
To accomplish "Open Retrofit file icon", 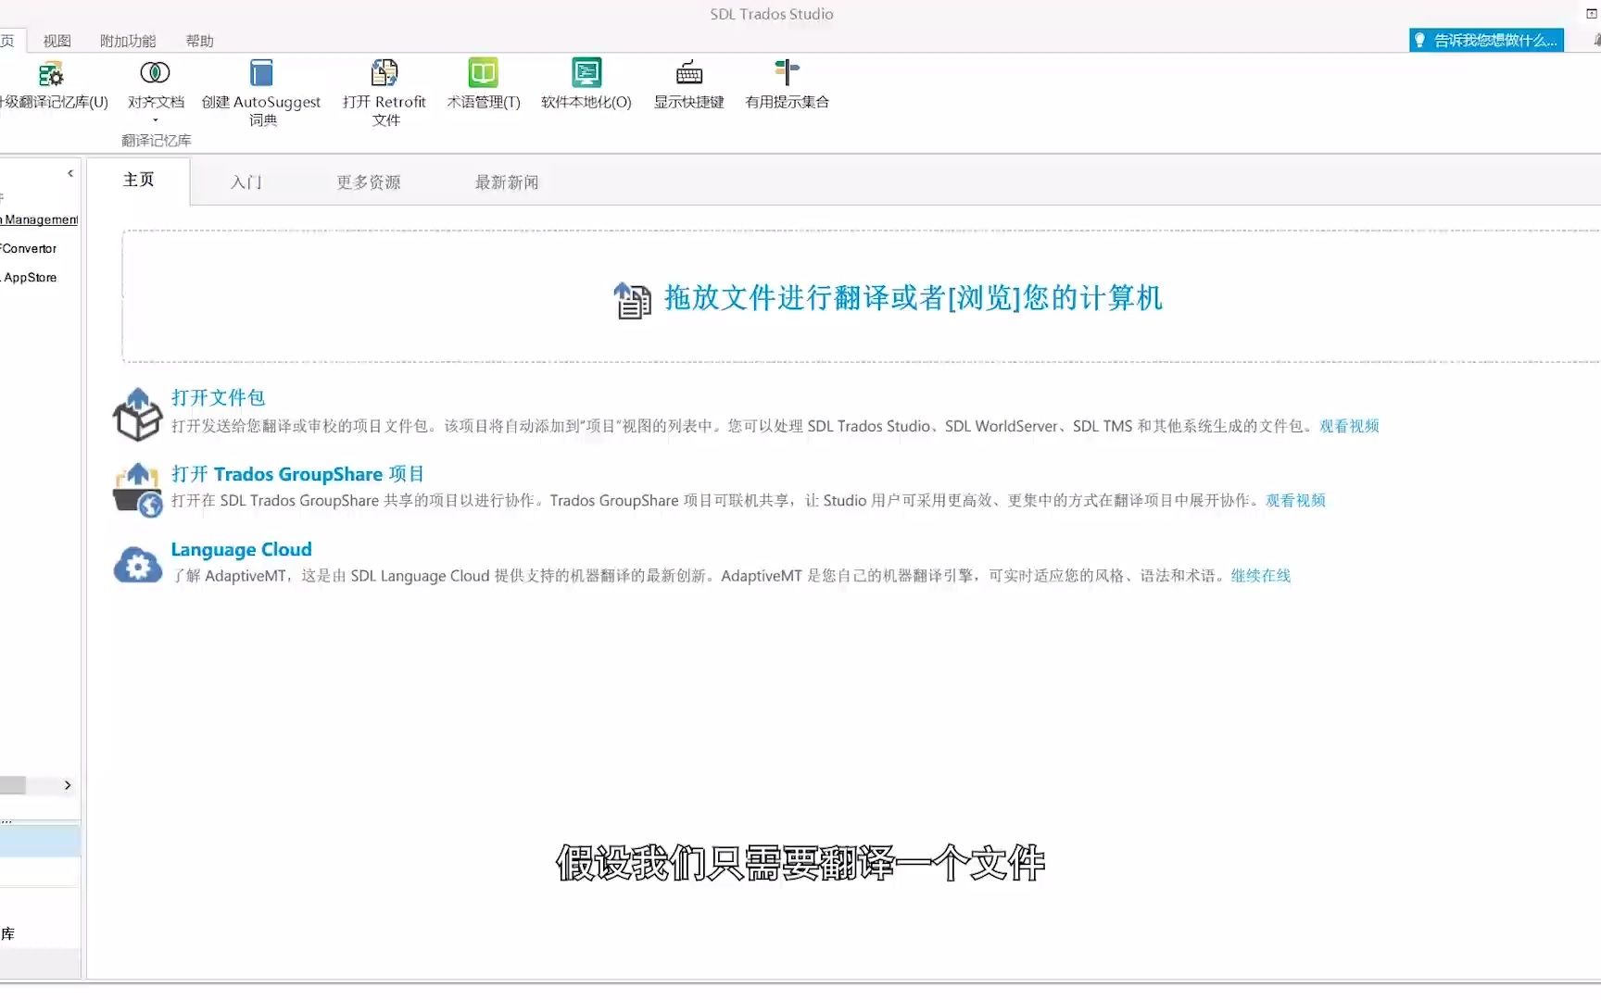I will coord(384,72).
